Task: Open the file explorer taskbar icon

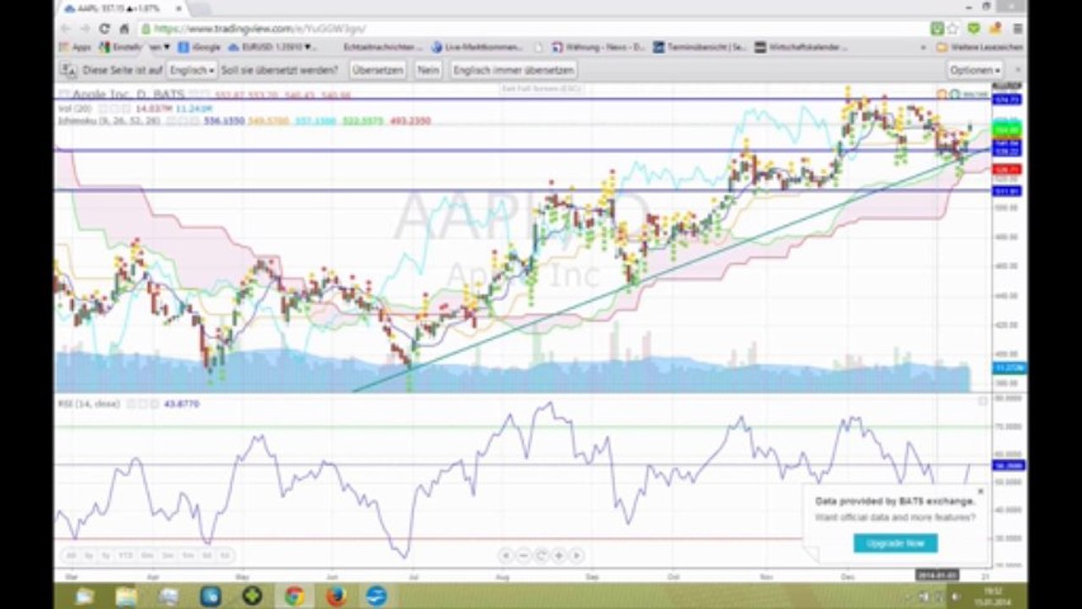Action: click(126, 596)
